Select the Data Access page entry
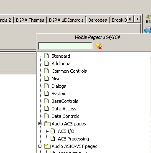Image resolution: width=151 pixels, height=153 pixels. (64, 109)
